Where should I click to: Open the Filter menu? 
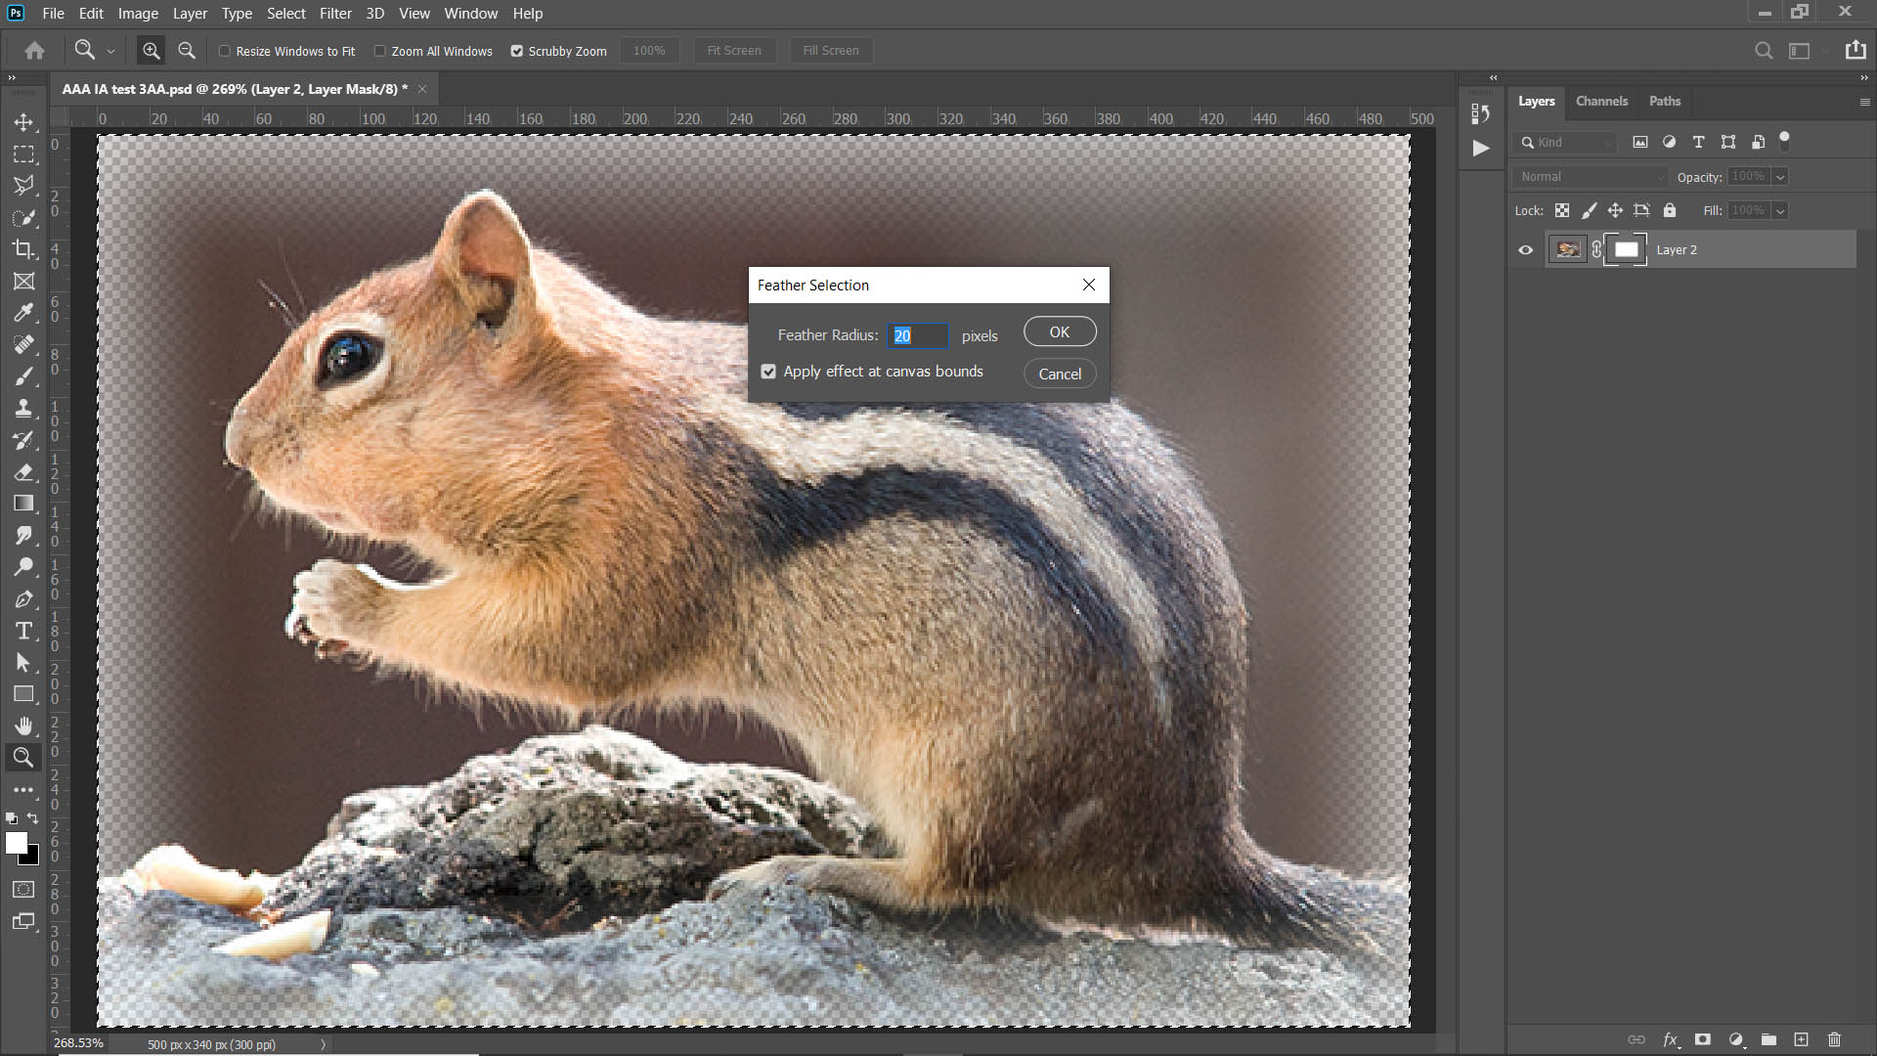tap(335, 14)
